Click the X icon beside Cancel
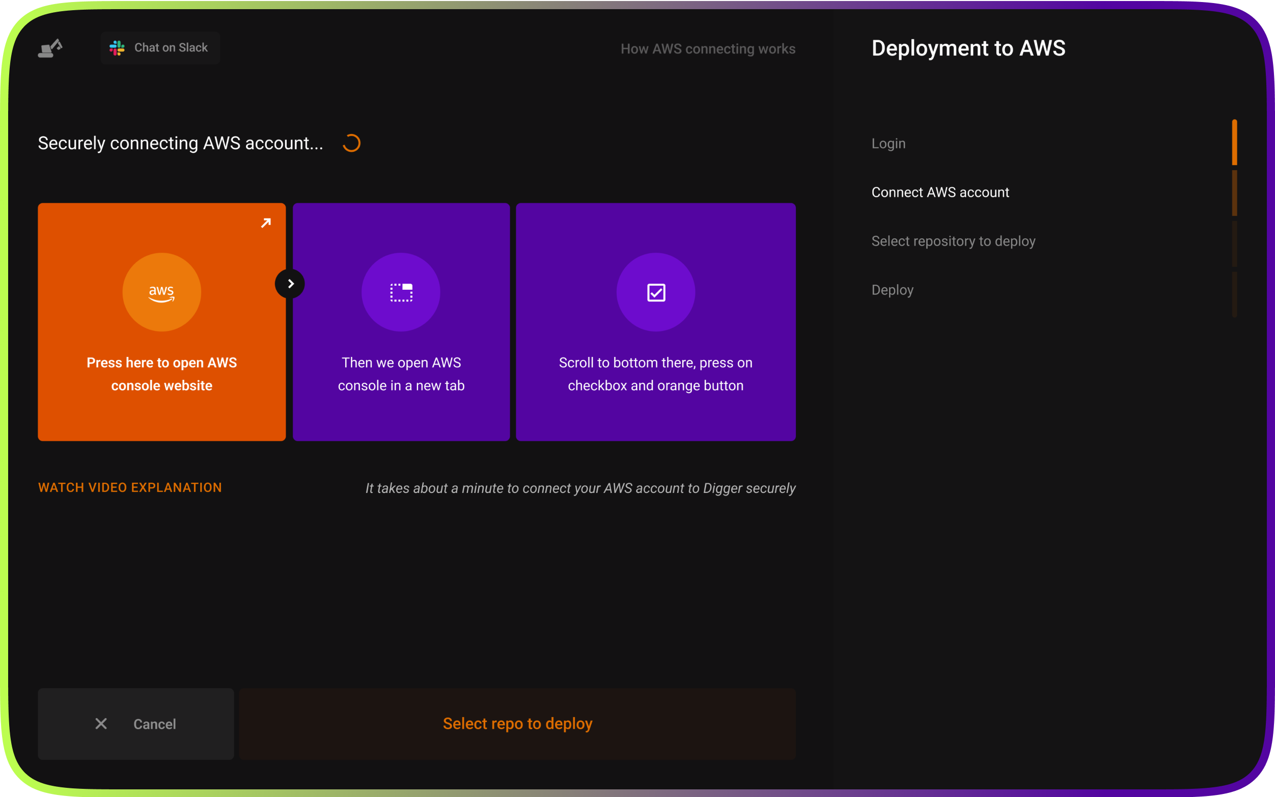1275x797 pixels. (x=101, y=724)
